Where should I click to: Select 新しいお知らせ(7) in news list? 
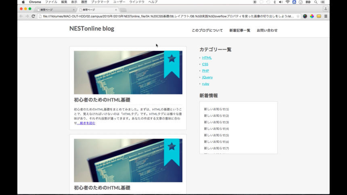(216, 148)
